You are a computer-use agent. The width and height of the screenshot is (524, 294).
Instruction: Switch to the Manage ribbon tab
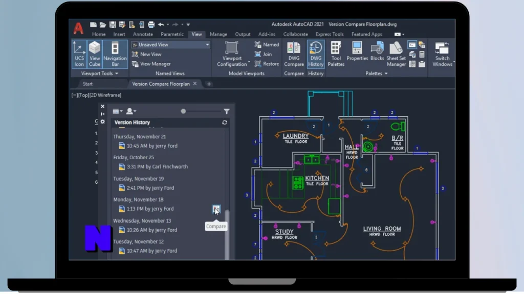tap(219, 34)
